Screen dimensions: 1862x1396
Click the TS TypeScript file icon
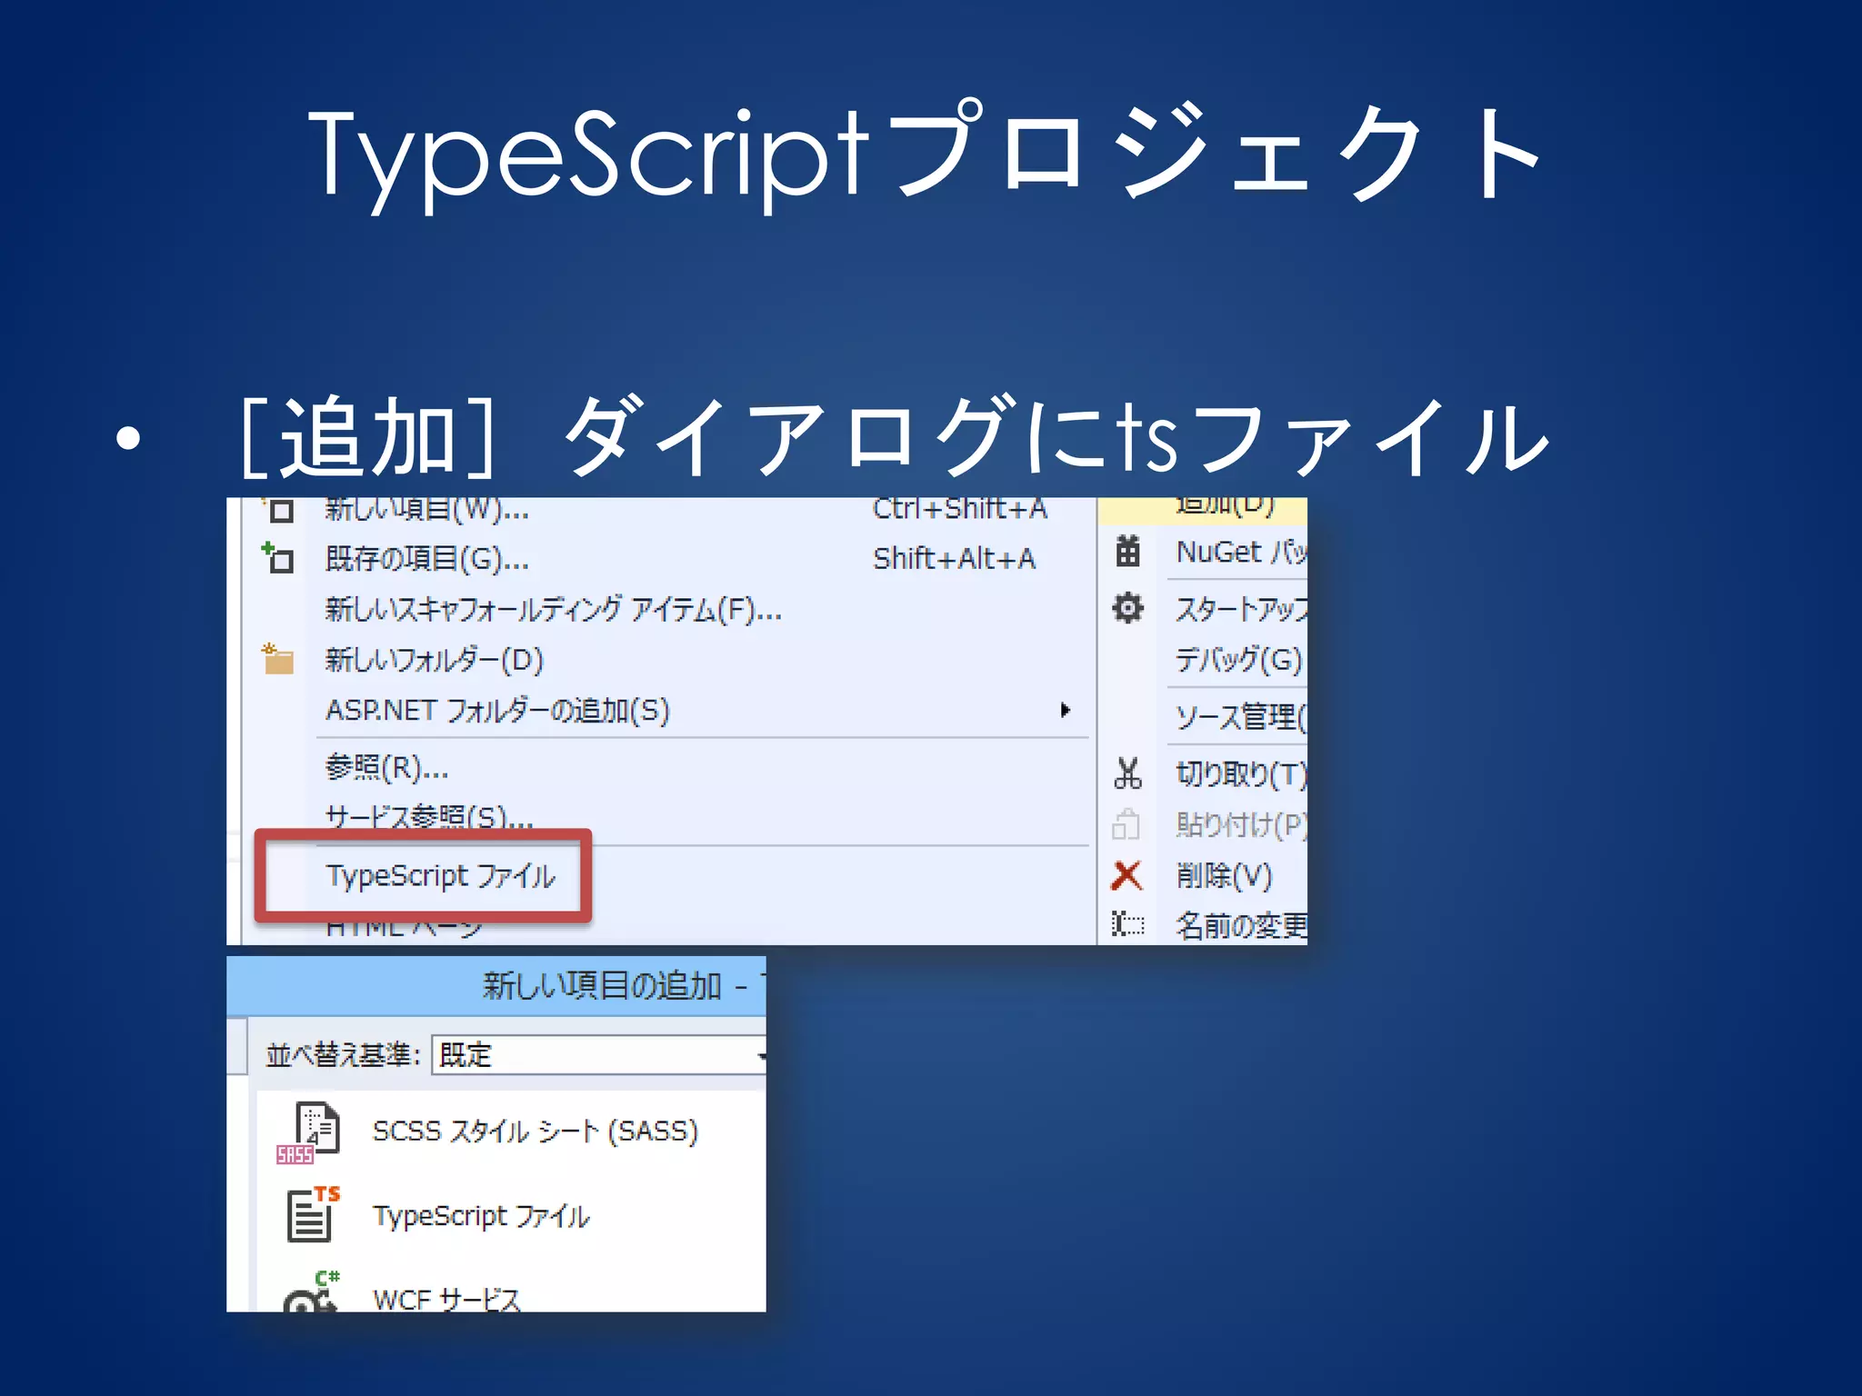[x=313, y=1214]
